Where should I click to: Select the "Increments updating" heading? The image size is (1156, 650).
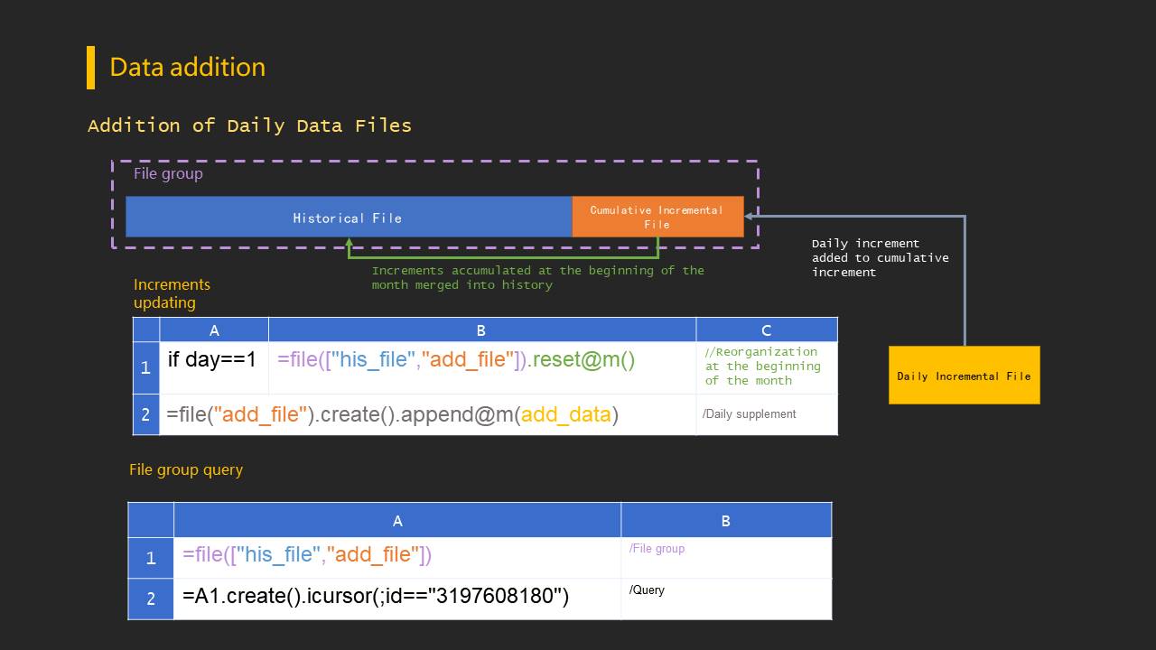172,293
